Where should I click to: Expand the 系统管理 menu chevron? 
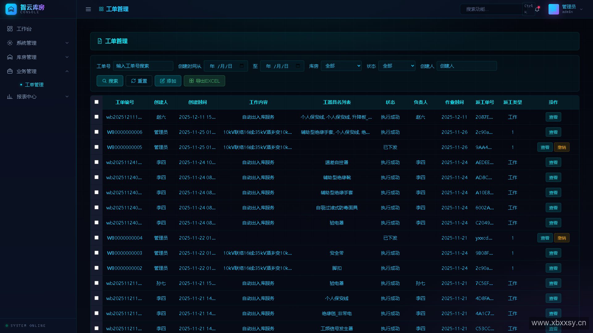(x=67, y=43)
